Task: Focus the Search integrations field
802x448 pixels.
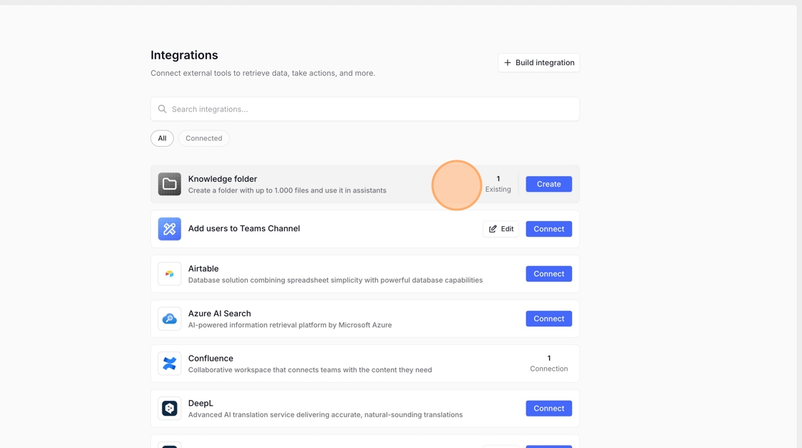Action: [372, 109]
